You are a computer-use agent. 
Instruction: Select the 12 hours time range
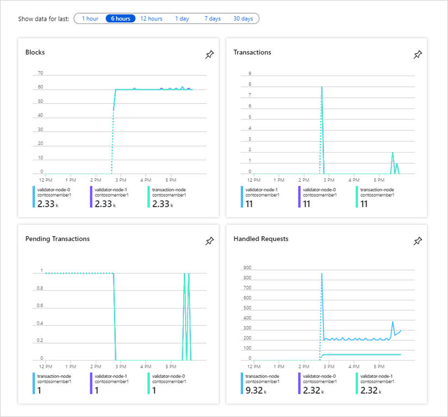click(151, 18)
